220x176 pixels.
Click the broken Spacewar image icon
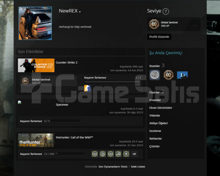tap(20, 102)
